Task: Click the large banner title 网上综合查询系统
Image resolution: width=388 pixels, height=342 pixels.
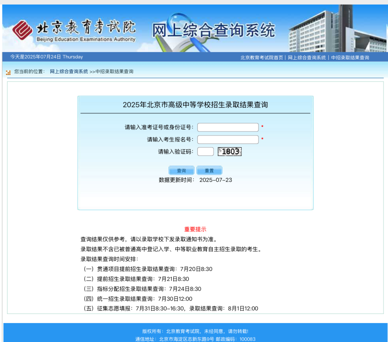Action: click(x=213, y=31)
